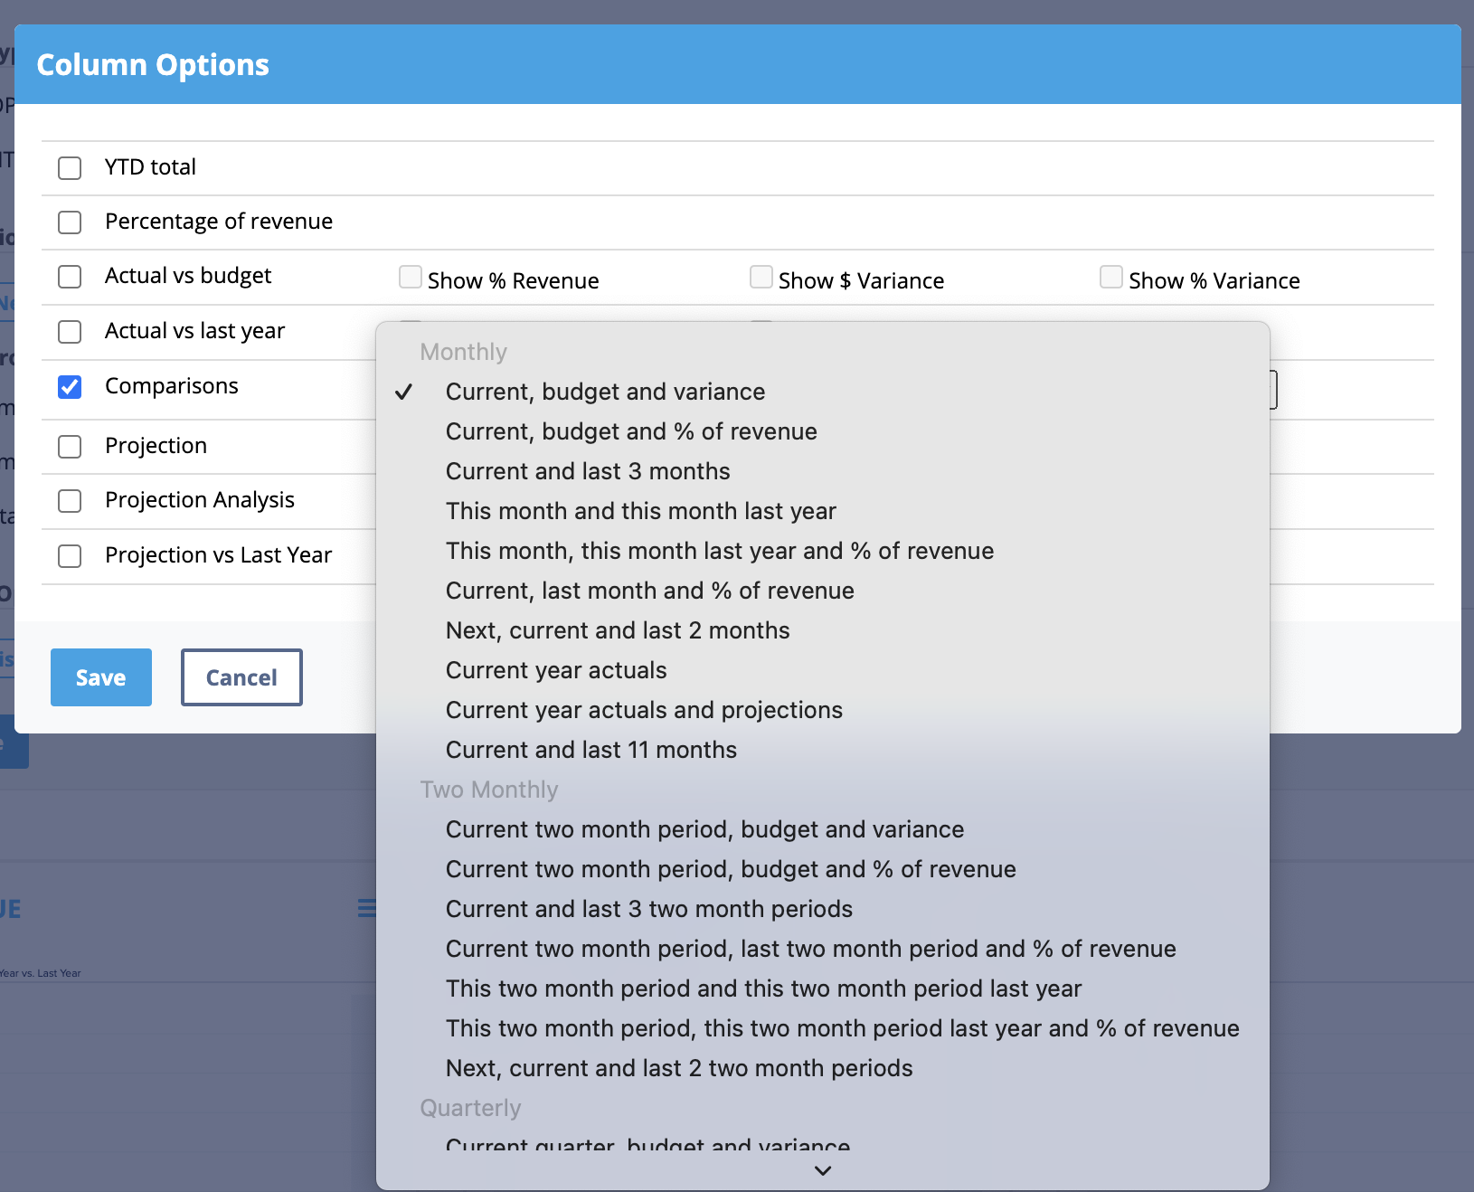The image size is (1474, 1192).
Task: Click the Save button
Action: 100,676
